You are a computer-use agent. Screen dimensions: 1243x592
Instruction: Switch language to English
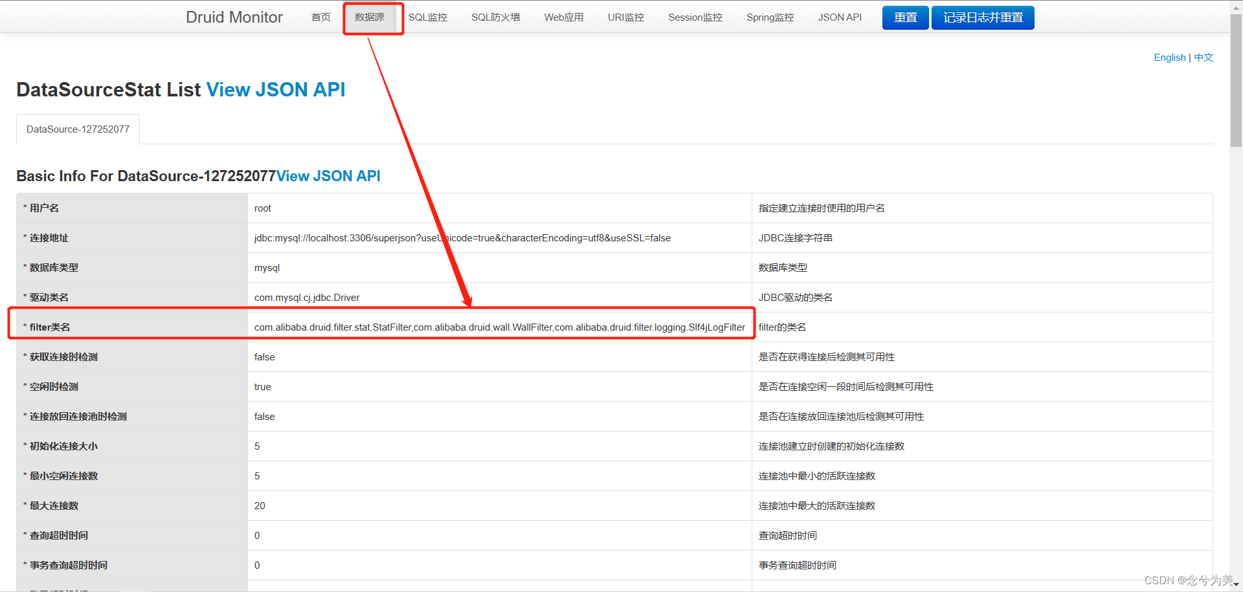[x=1169, y=58]
